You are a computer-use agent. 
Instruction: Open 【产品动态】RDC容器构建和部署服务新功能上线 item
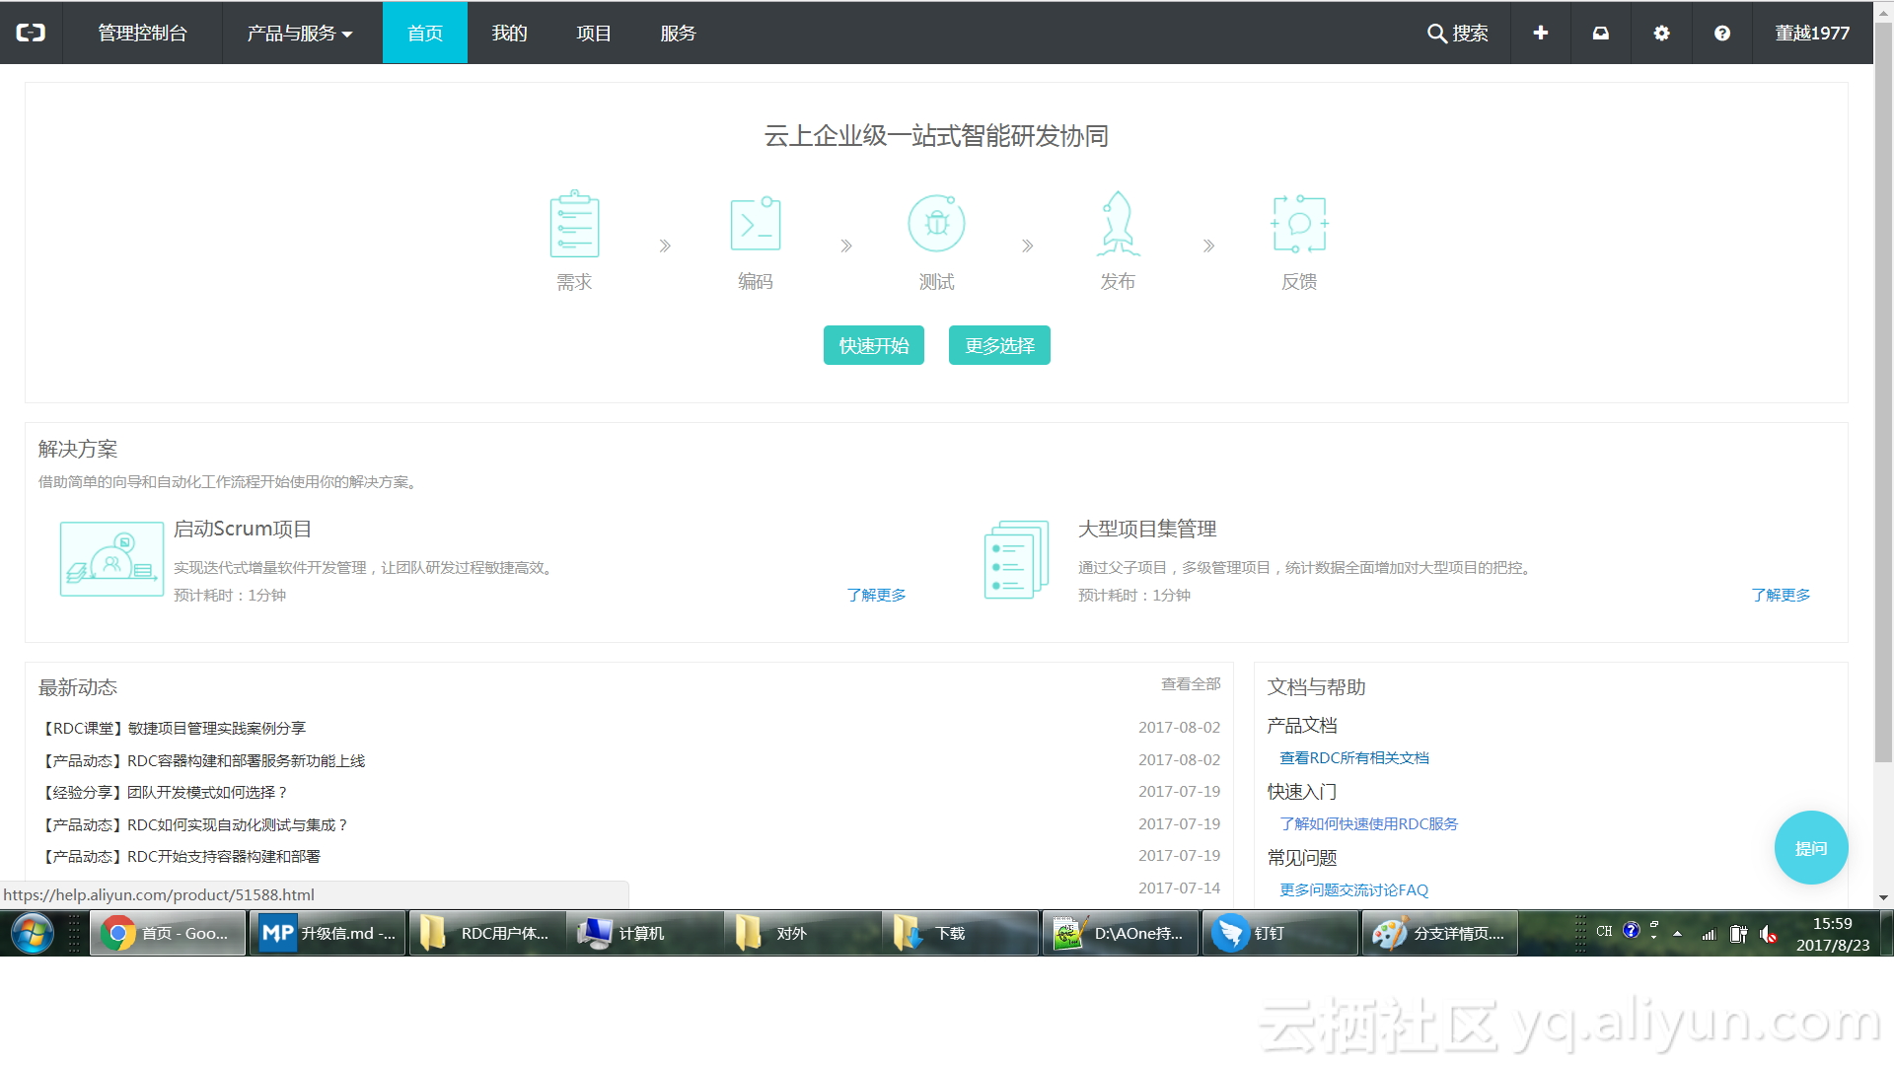click(x=201, y=760)
